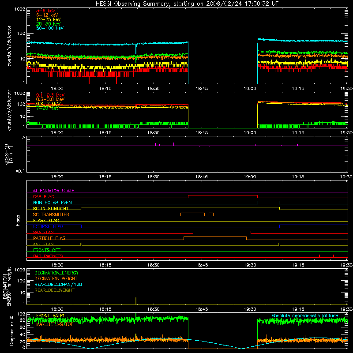This screenshot has height=353, width=353.
Task: Click the 'Degrees or %' axis title
Action: 11,330
